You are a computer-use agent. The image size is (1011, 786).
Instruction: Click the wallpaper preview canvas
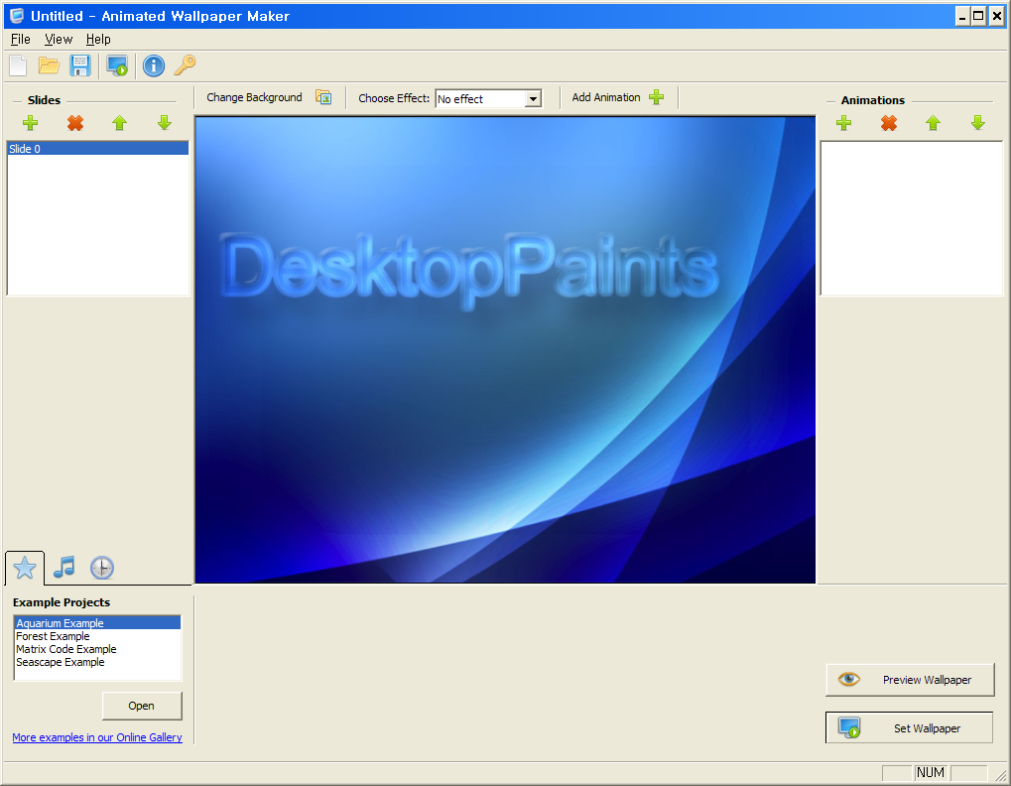tap(506, 349)
